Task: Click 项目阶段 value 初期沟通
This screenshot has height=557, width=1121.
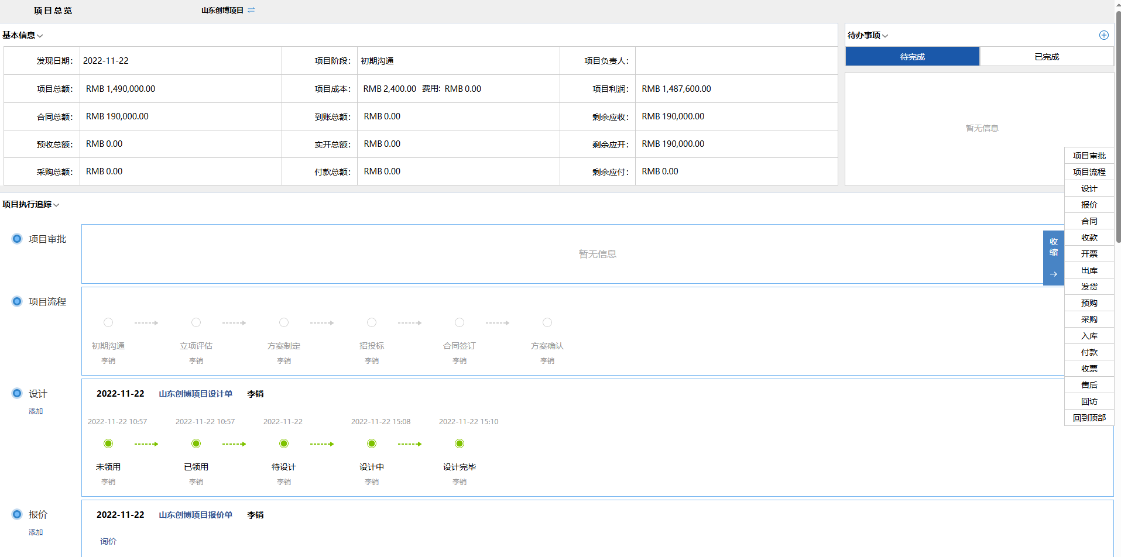Action: point(377,61)
